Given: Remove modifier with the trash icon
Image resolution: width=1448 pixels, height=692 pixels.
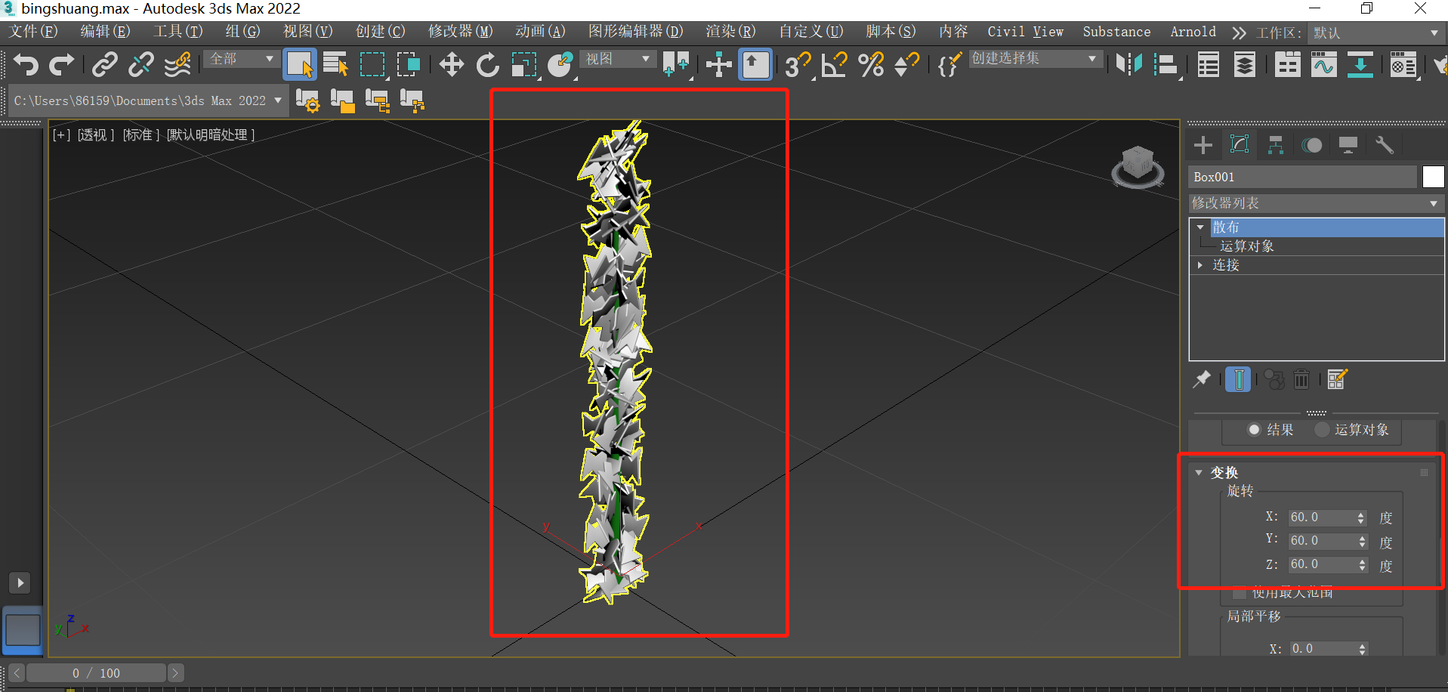Looking at the screenshot, I should [x=1301, y=378].
